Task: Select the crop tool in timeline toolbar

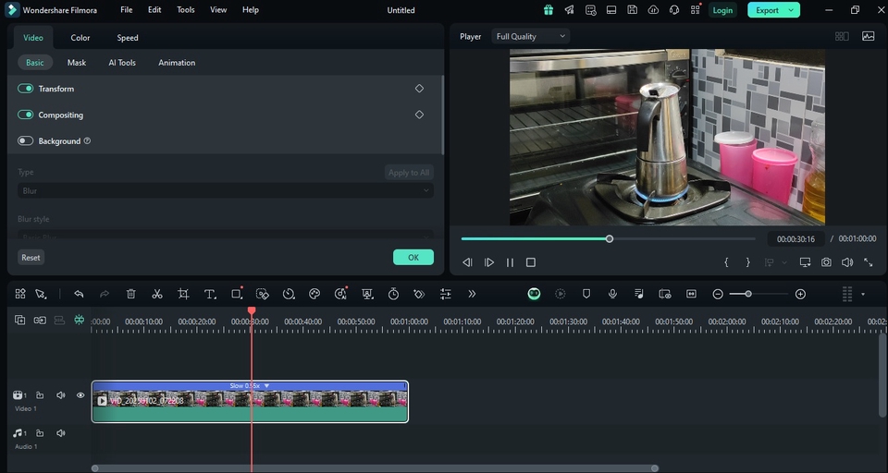Action: click(x=183, y=294)
